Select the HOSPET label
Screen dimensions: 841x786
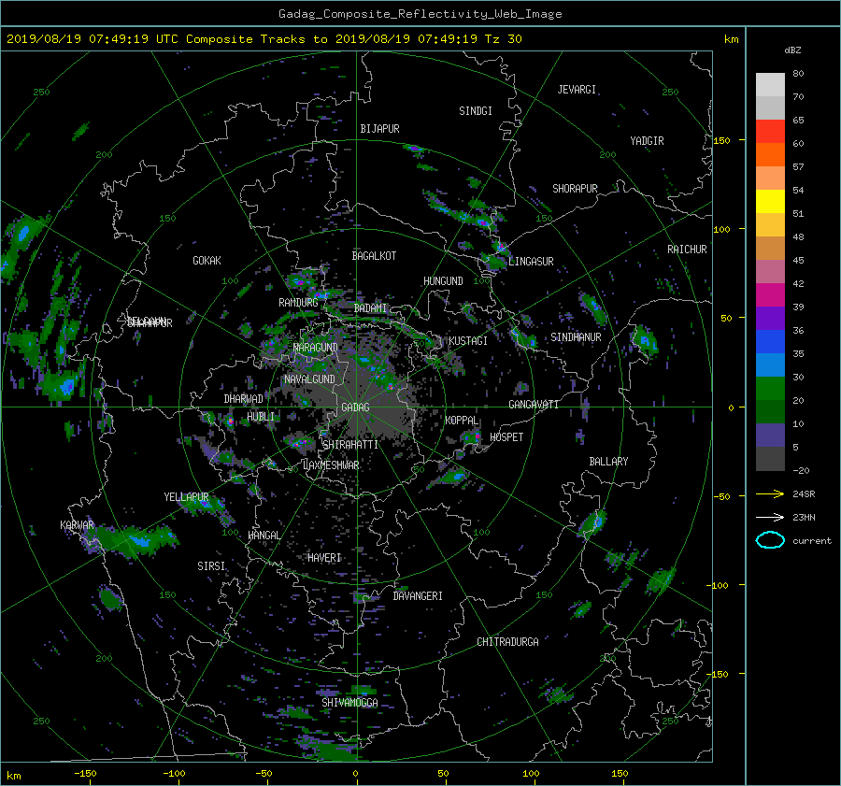(x=506, y=437)
